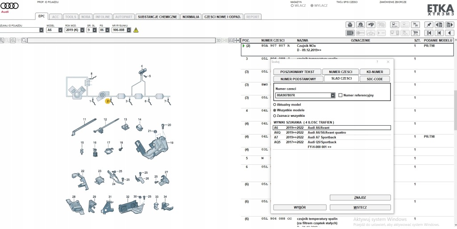Click the print icon in the toolbar
Image resolution: width=457 pixels, height=229 pixels.
[350, 25]
